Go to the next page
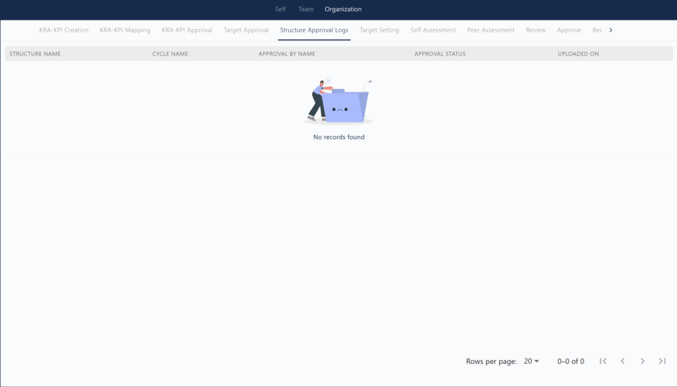Screen dimensions: 677x387 click(x=643, y=361)
